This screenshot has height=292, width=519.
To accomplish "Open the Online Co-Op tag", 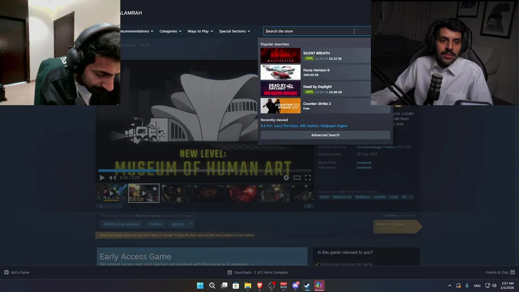I will click(x=342, y=197).
